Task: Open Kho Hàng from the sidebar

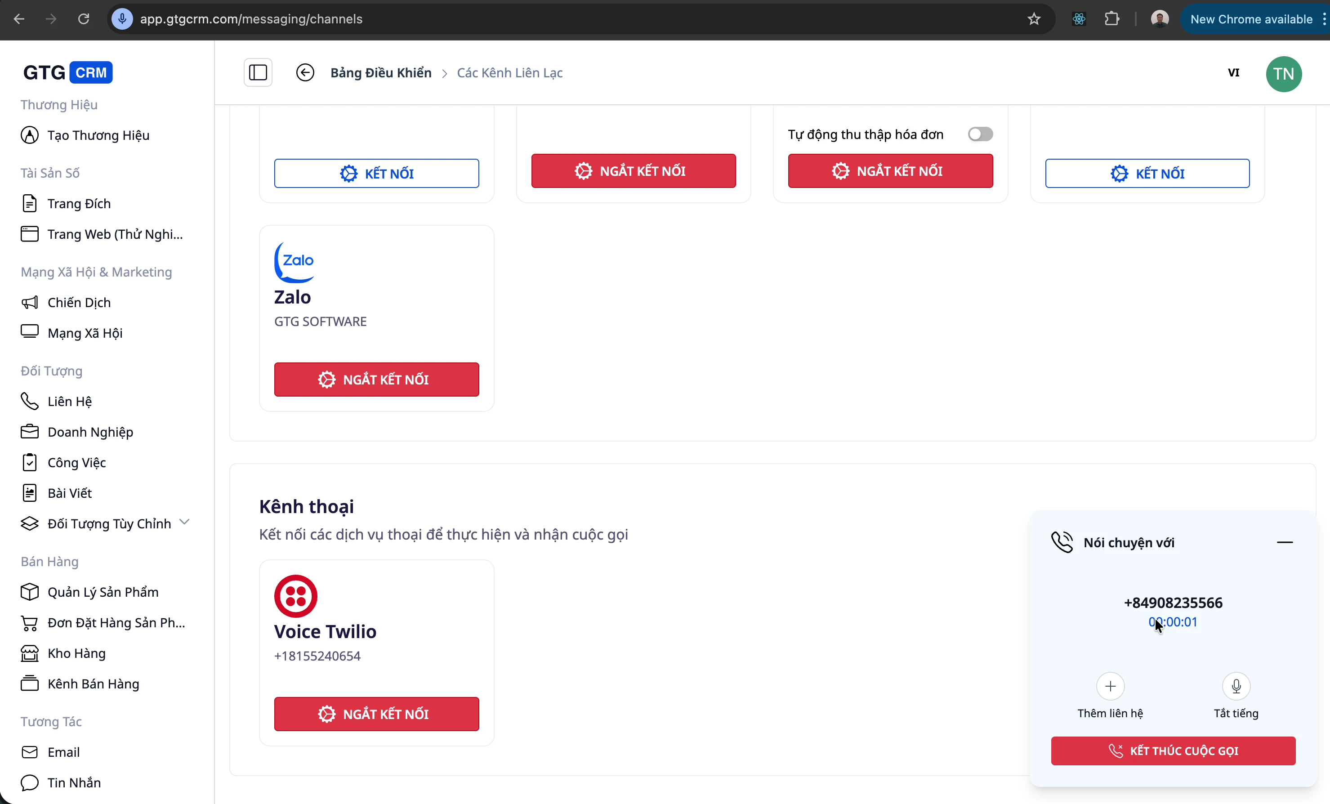Action: (76, 653)
